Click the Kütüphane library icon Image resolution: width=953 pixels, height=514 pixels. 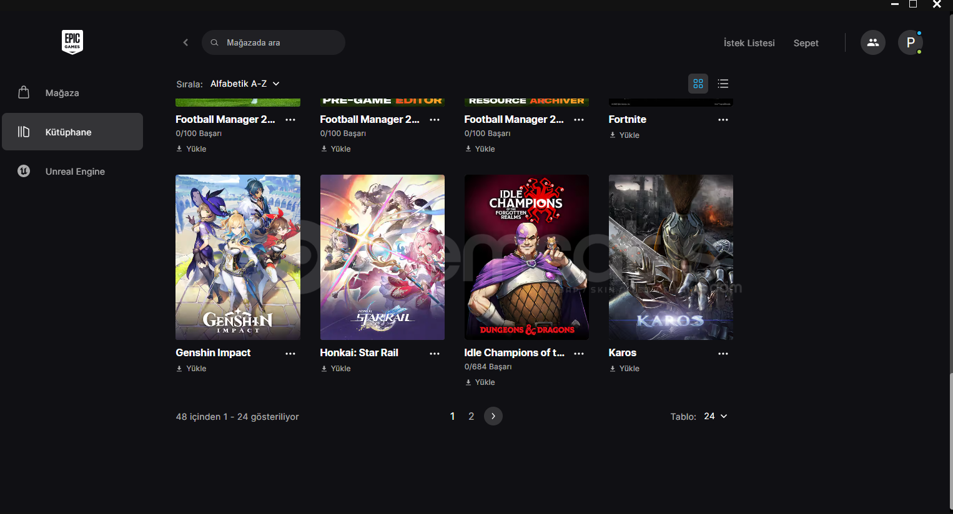tap(24, 132)
